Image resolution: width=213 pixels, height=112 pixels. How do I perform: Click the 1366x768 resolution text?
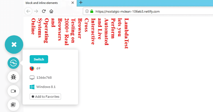(44, 78)
